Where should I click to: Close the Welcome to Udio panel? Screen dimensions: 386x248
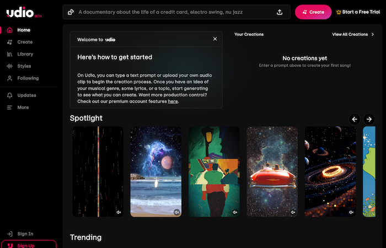215,39
